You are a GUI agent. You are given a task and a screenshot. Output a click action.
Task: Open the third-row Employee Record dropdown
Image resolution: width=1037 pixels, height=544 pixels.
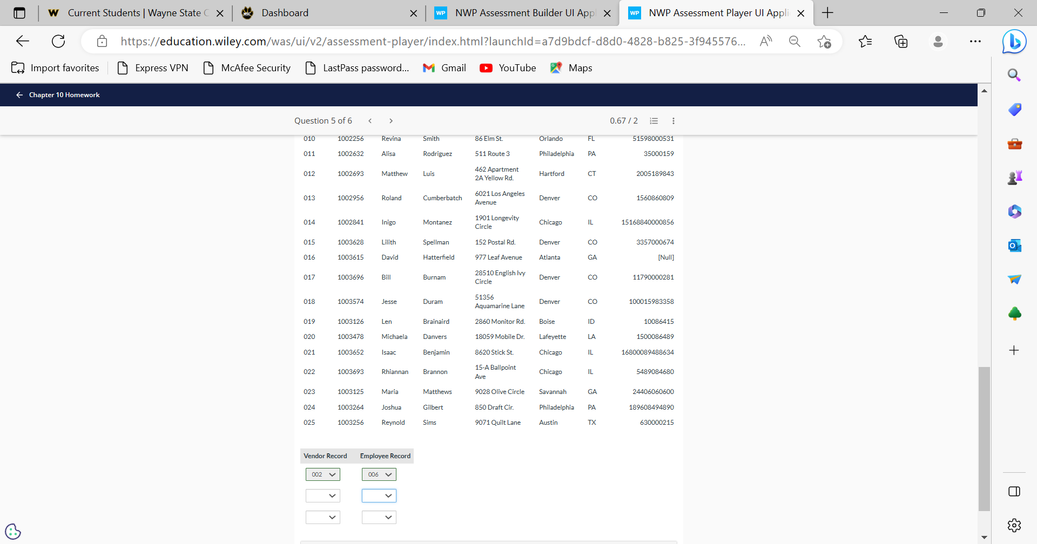click(x=379, y=517)
